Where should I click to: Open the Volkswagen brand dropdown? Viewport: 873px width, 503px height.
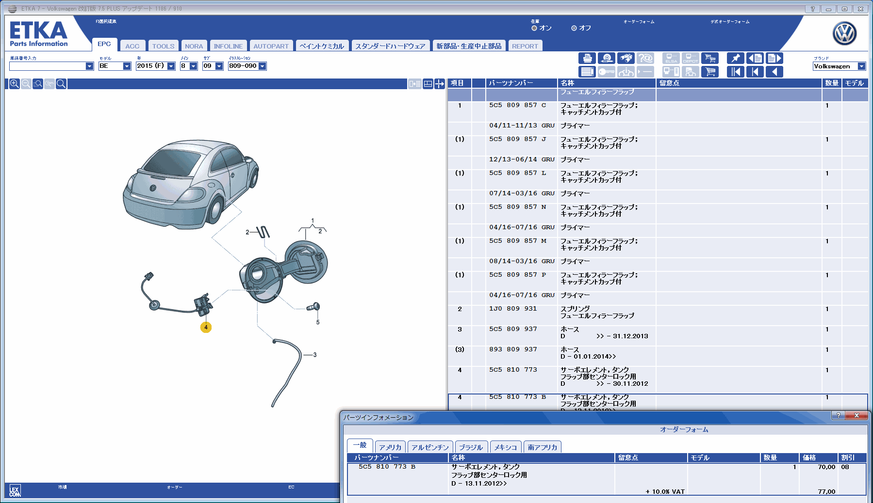862,66
